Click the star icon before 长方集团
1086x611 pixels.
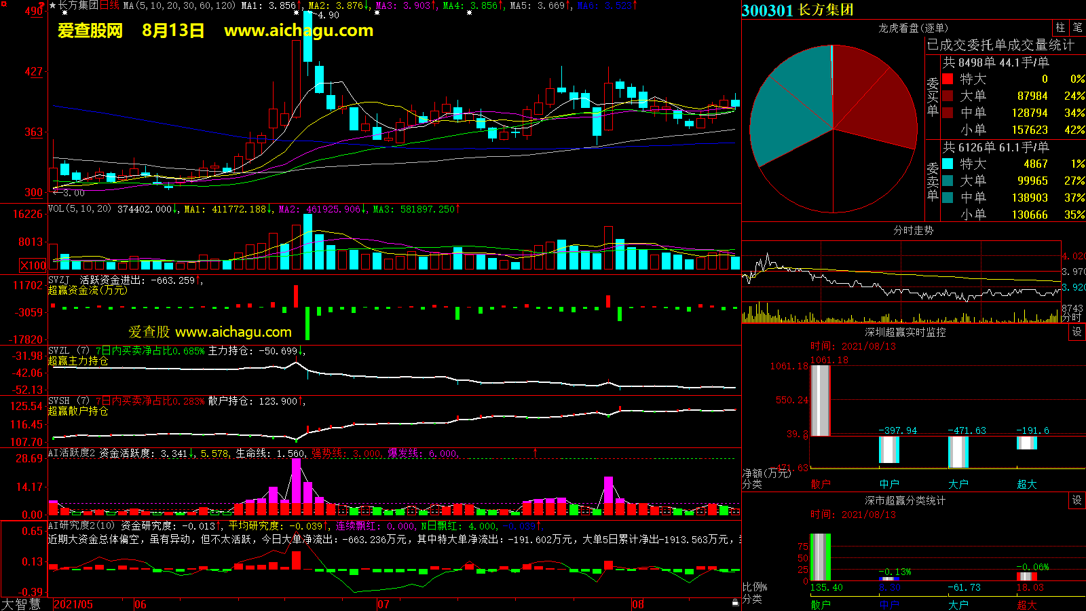(x=53, y=5)
